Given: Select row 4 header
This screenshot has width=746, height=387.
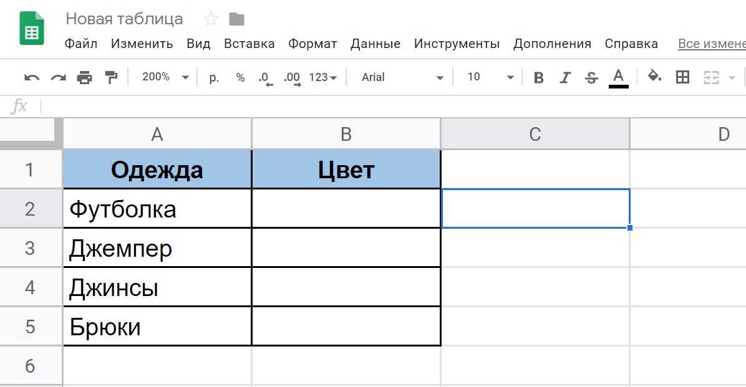Looking at the screenshot, I should (x=31, y=287).
